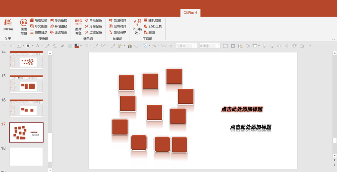The width and height of the screenshot is (337, 172).
Task: Apply 单系配色 color scheme
Action: tap(93, 20)
